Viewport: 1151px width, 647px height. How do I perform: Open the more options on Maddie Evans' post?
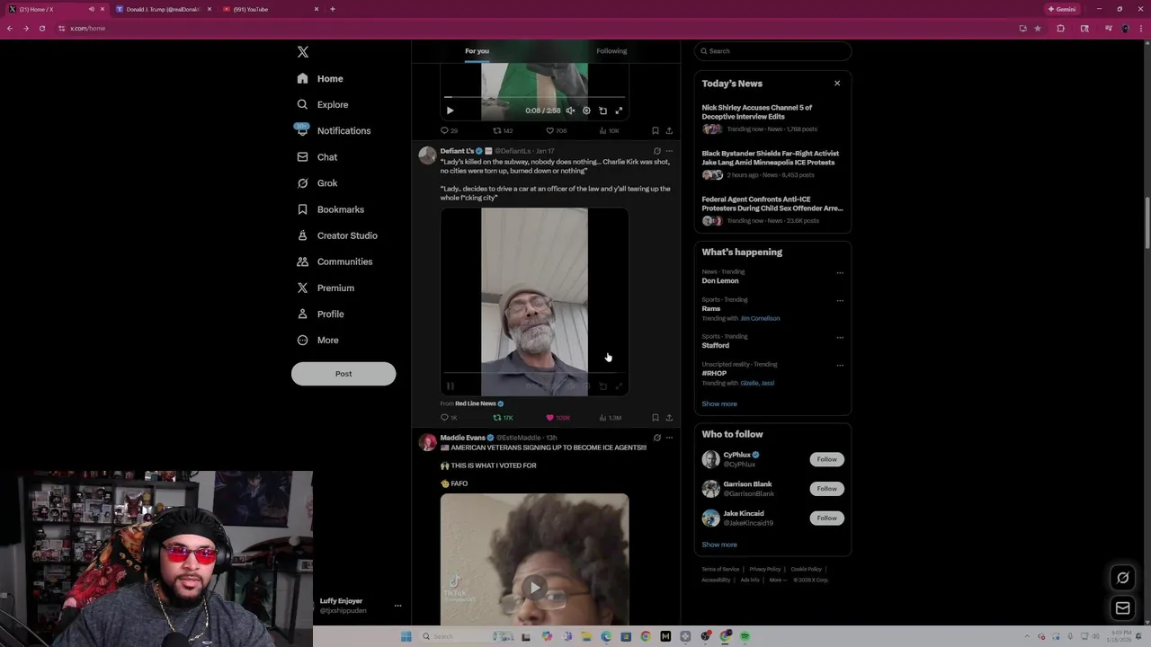[669, 438]
